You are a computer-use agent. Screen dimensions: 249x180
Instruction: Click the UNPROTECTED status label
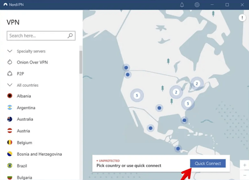tap(109, 161)
